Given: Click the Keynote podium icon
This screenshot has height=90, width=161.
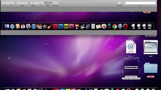Looking at the screenshot, I should coord(77,26).
